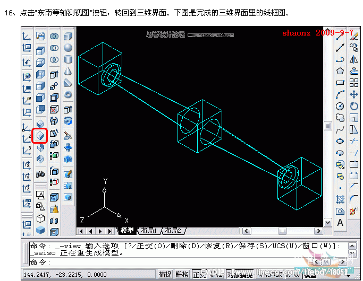Choose the Subtract solids tool
This screenshot has height=281, width=363.
(x=54, y=48)
